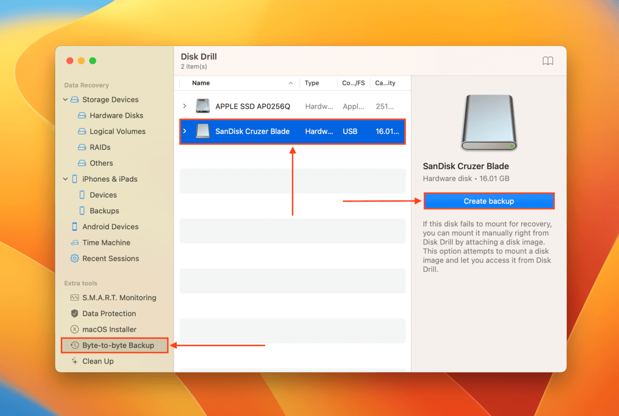Click the Appl... connection cell
The image size is (619, 416).
(x=352, y=106)
